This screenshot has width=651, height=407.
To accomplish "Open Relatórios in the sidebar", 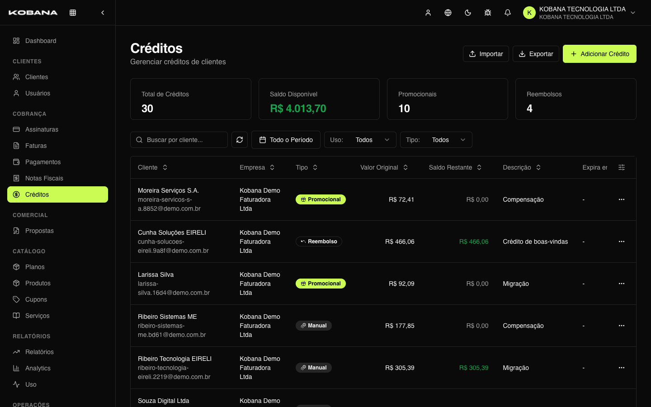I will (57, 352).
